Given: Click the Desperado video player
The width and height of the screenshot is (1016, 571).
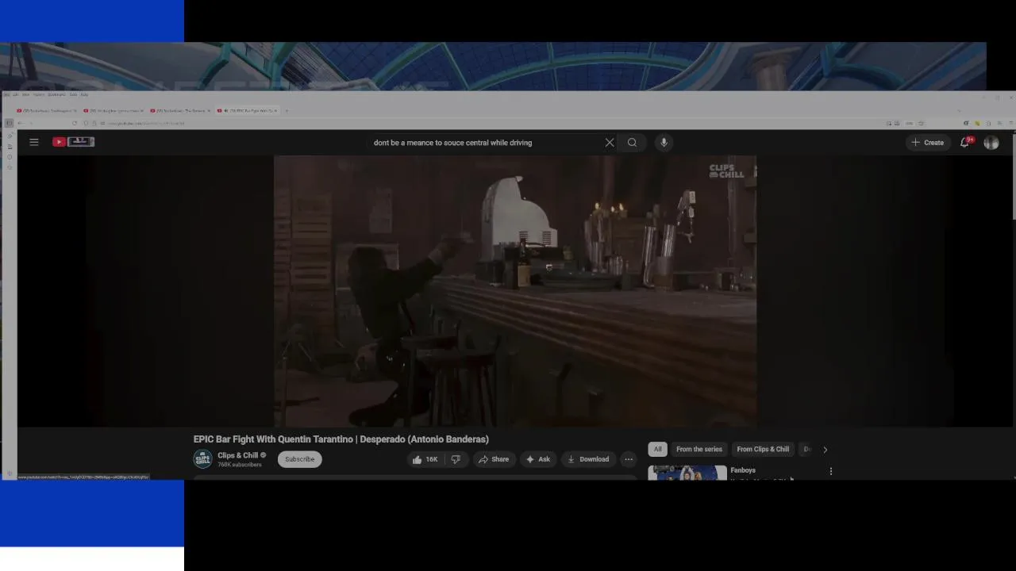Looking at the screenshot, I should tap(515, 291).
